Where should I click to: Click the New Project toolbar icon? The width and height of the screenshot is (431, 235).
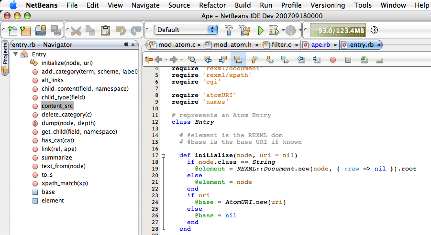[x=25, y=30]
